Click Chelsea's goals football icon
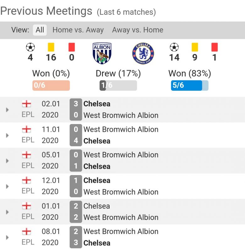Screen dimensions: 245x251 (174, 47)
